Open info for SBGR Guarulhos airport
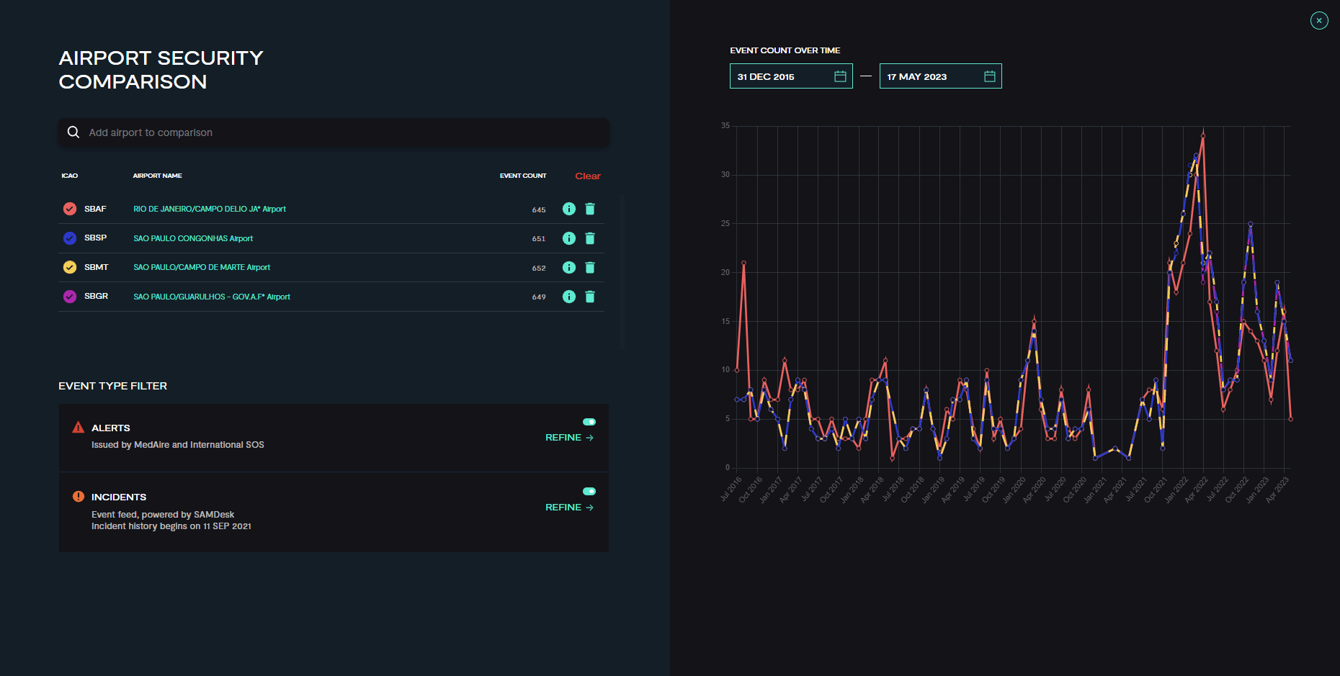The image size is (1340, 676). [x=568, y=297]
